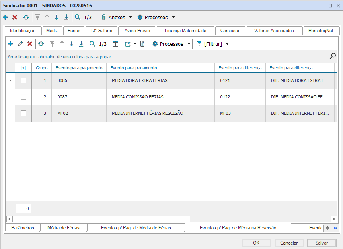Tick the checkbox in the MF02 row
Screen dimensions: 343x249
click(23, 113)
